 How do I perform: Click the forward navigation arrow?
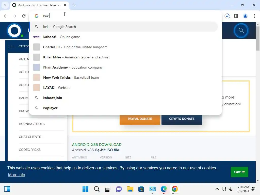pyautogui.click(x=15, y=16)
